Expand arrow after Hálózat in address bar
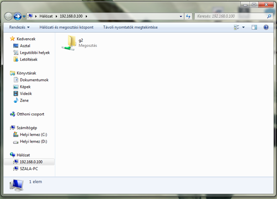Image resolution: width=277 pixels, height=199 pixels. tap(57, 17)
